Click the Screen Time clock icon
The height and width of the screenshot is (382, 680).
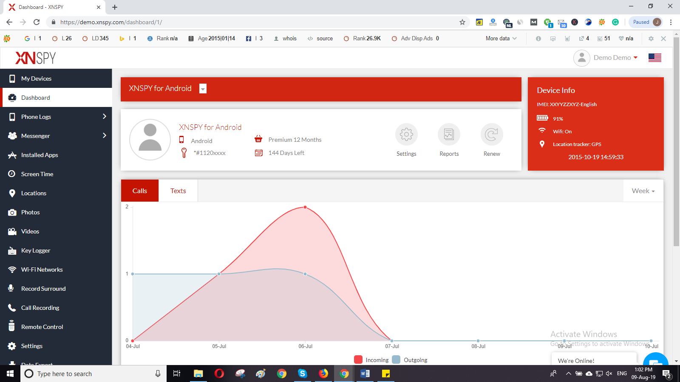(x=12, y=174)
